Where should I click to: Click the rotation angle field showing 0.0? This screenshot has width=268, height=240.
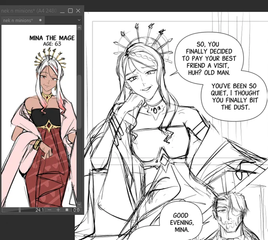[76, 210]
